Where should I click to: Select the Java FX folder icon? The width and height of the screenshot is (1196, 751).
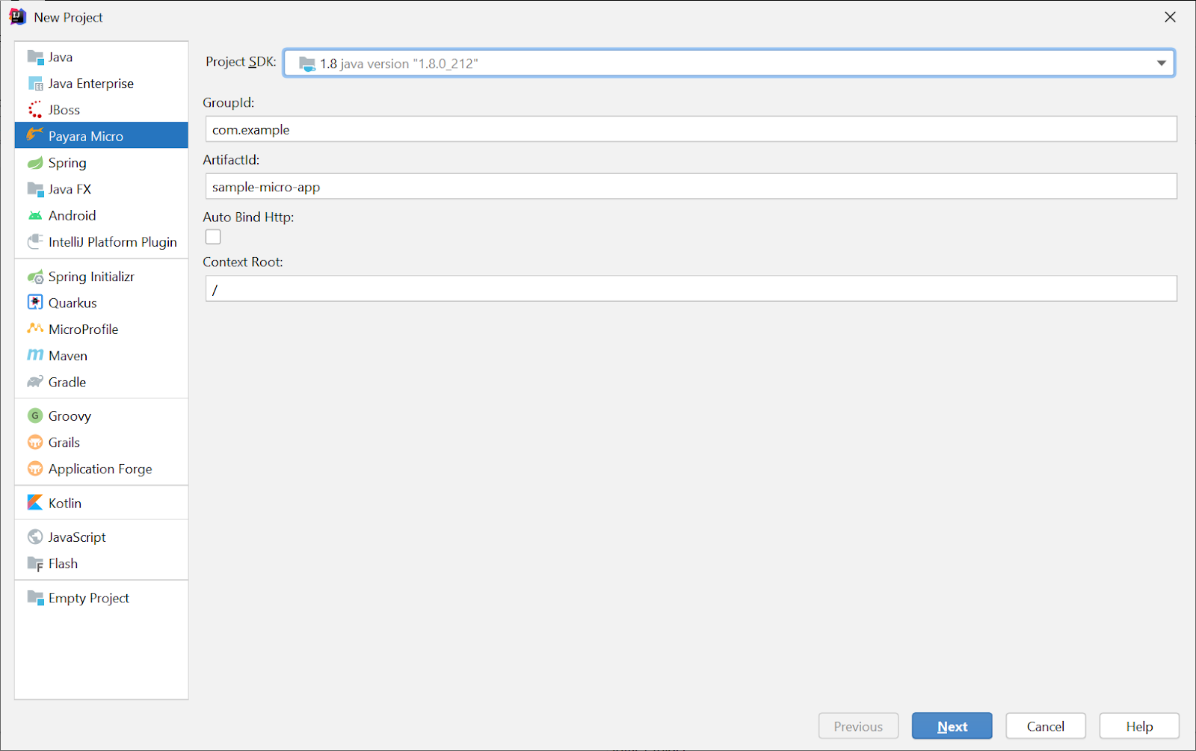click(35, 189)
